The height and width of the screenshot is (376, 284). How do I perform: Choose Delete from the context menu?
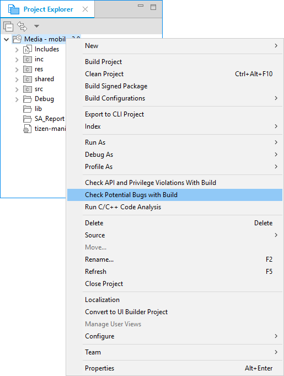pyautogui.click(x=175, y=223)
